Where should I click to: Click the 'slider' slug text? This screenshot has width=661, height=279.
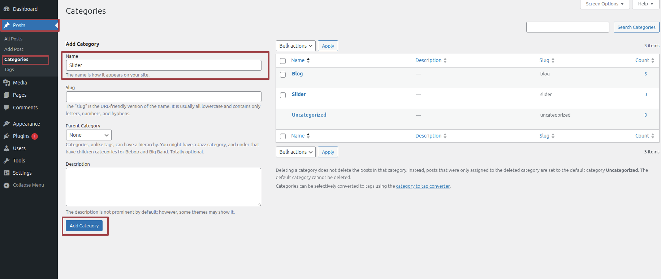(x=546, y=95)
